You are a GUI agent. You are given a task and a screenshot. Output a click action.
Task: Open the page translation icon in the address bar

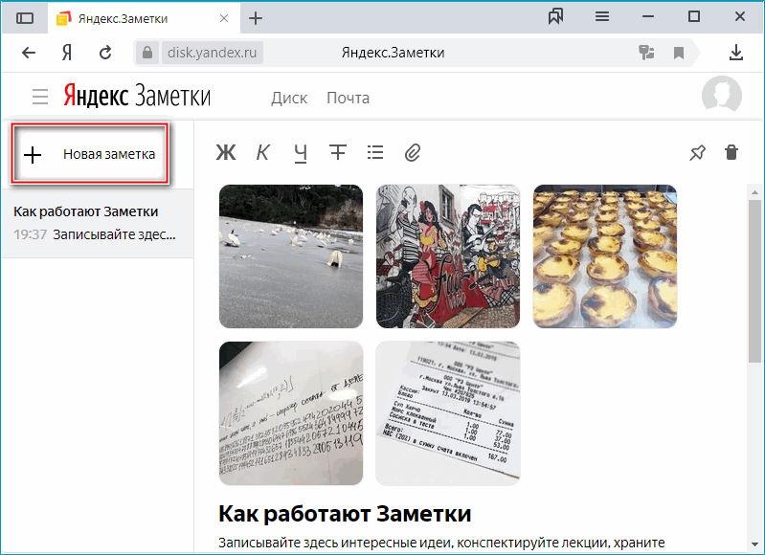646,53
